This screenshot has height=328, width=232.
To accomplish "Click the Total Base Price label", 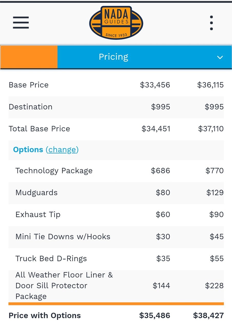I will (x=39, y=129).
